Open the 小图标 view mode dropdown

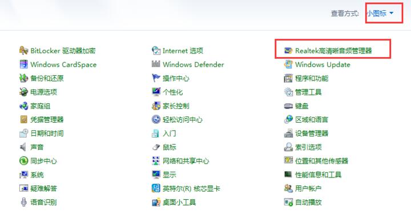tap(380, 13)
